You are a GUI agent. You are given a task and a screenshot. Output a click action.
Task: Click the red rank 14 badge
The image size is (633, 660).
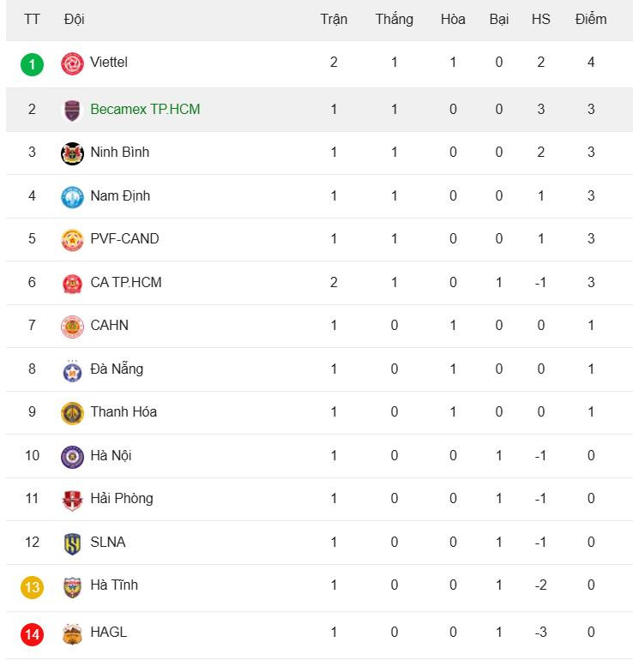[x=32, y=634]
